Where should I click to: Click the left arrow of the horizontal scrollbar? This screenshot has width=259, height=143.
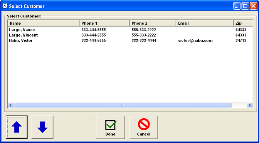[x=11, y=105]
